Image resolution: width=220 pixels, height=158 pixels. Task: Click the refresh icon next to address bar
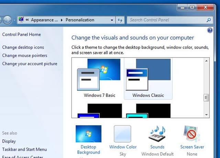point(120,20)
